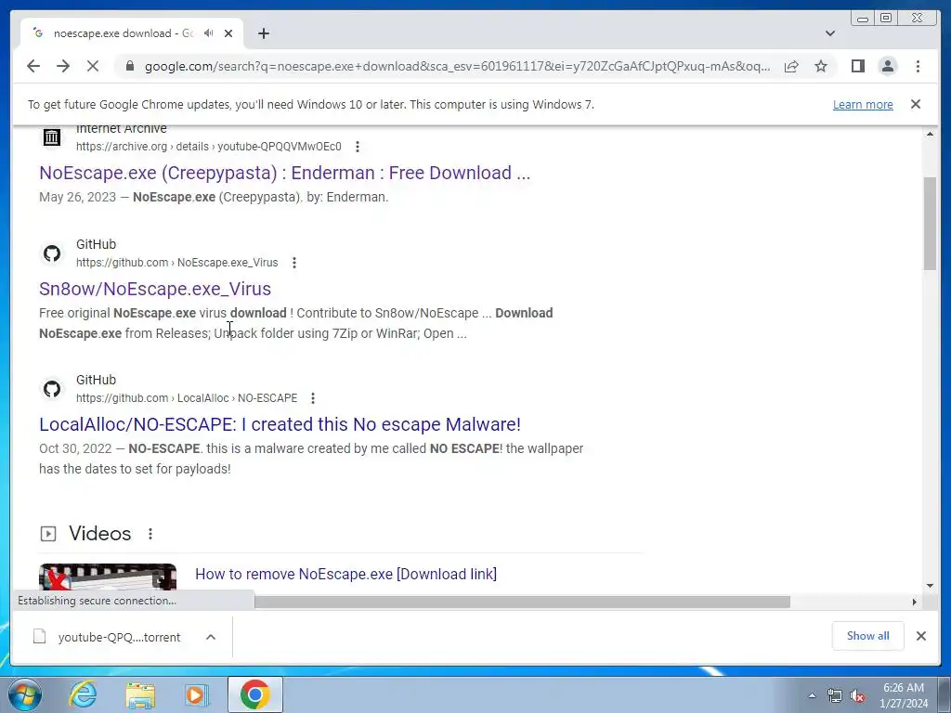The height and width of the screenshot is (713, 951).
Task: Open more options for archive.org result
Action: pyautogui.click(x=358, y=147)
